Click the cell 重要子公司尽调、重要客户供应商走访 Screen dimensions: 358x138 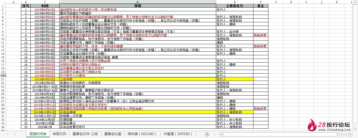point(138,90)
